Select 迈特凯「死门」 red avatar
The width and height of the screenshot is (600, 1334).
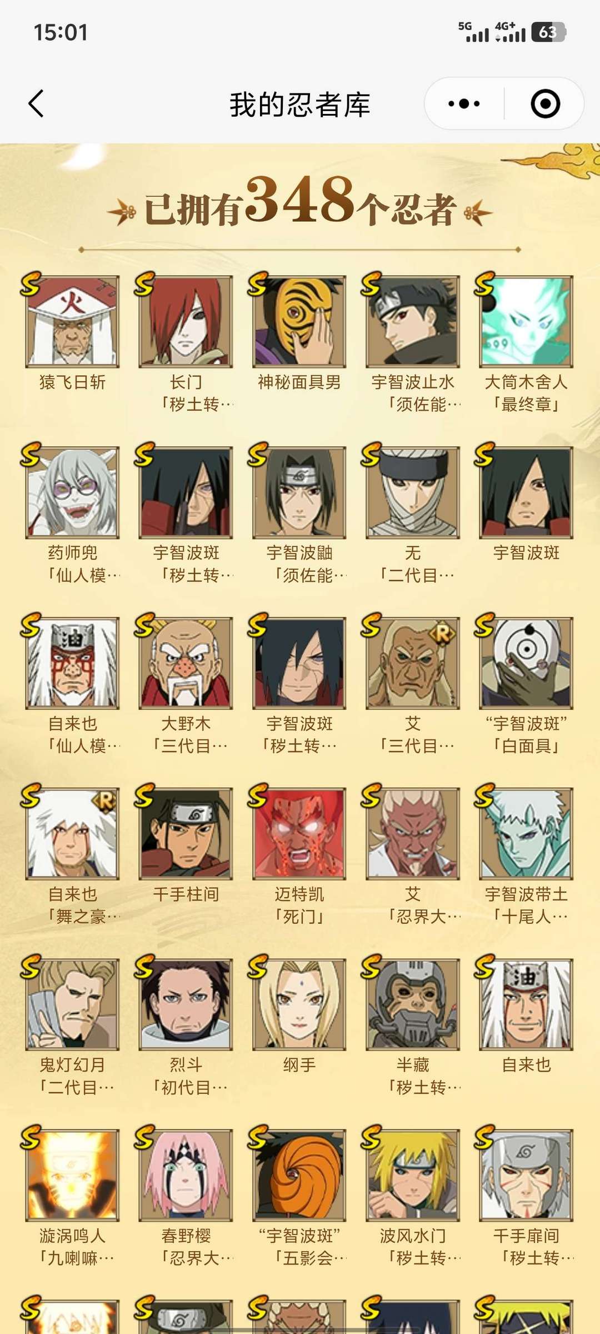pyautogui.click(x=299, y=834)
